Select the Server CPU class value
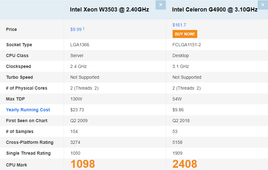The width and height of the screenshot is (268, 170). click(77, 56)
